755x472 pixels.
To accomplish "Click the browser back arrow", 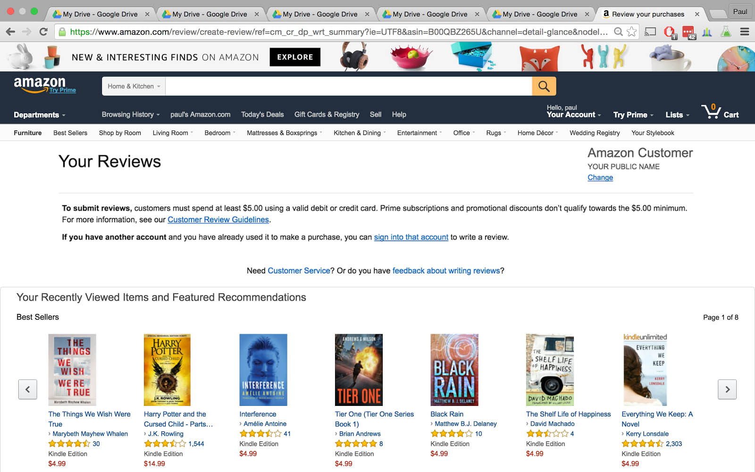I will 11,32.
